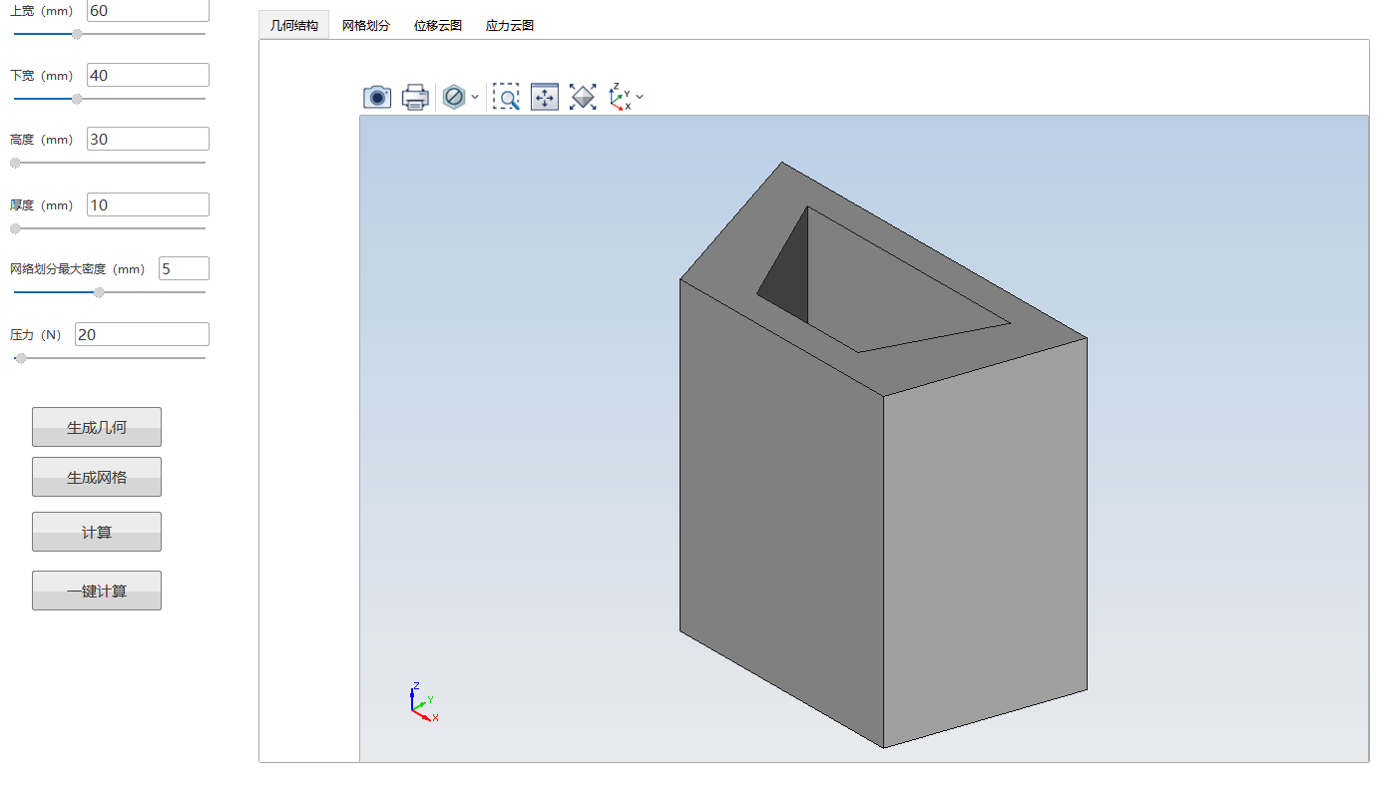Click the 生成网格 button

coord(97,477)
